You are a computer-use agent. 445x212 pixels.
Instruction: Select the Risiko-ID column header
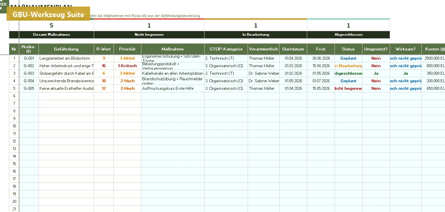click(29, 49)
